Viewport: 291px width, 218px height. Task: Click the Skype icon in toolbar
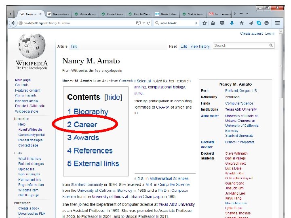point(259,23)
